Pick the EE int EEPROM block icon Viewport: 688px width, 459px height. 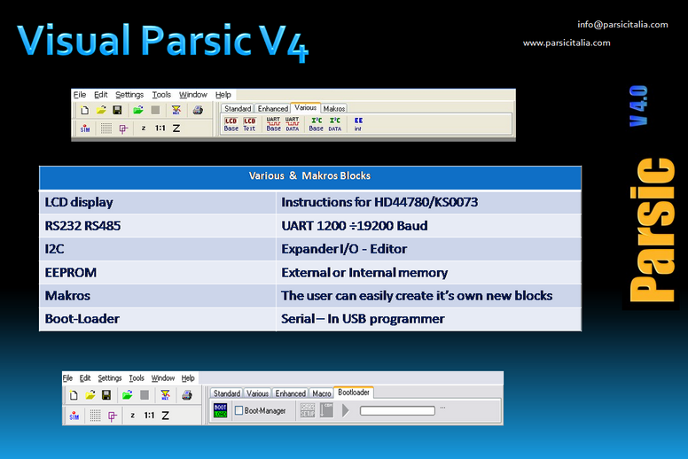coord(358,124)
